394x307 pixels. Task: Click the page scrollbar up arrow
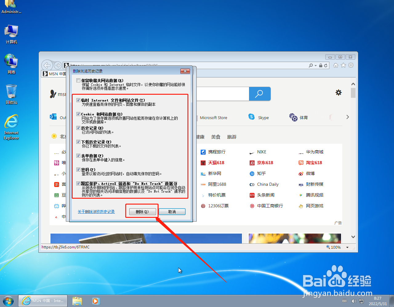(x=353, y=84)
